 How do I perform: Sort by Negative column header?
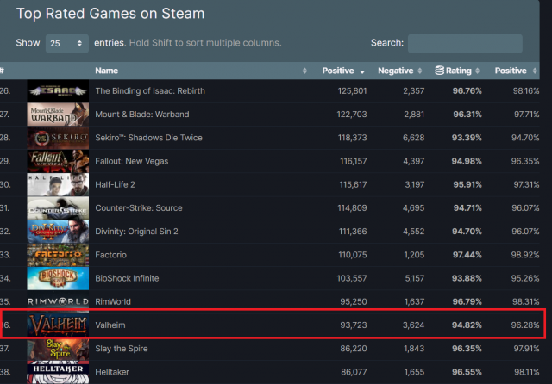tap(398, 71)
